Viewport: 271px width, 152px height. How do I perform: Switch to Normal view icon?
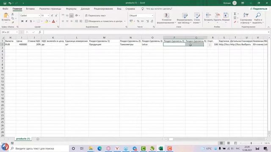click(x=221, y=143)
